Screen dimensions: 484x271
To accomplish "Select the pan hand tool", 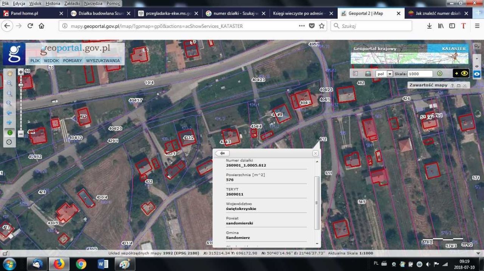I will click(10, 73).
